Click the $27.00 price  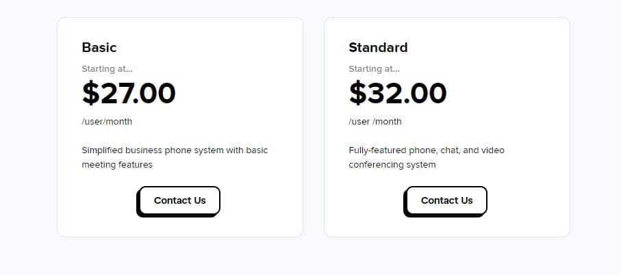coord(129,94)
